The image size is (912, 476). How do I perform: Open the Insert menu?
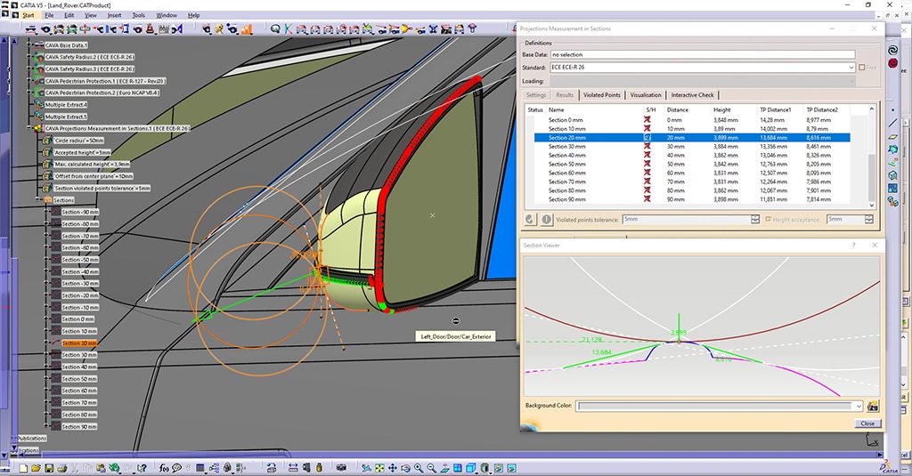[x=115, y=15]
